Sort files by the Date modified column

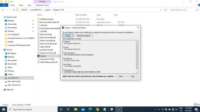point(81,15)
